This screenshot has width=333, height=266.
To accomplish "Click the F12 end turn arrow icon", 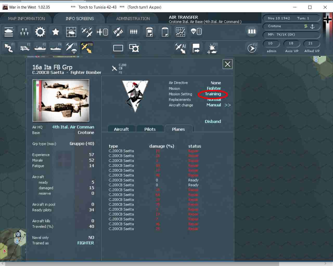I will coord(252,48).
